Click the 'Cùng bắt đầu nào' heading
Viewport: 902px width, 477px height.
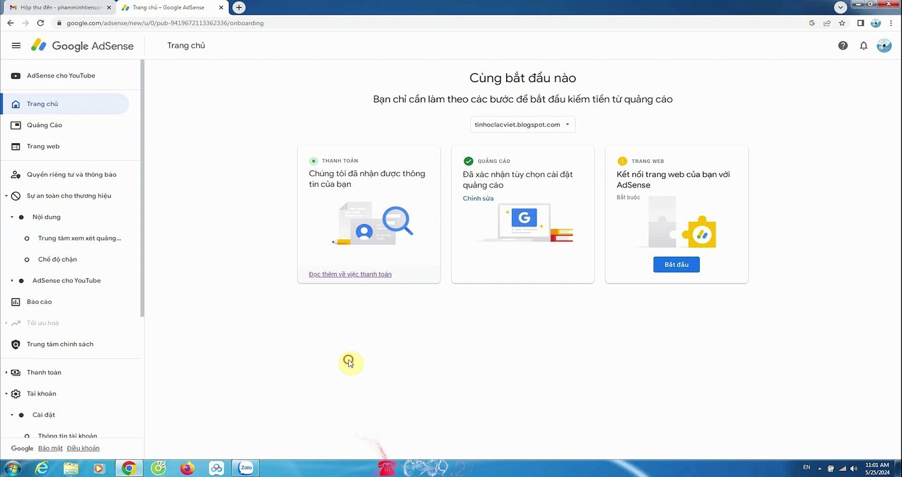[x=523, y=78]
